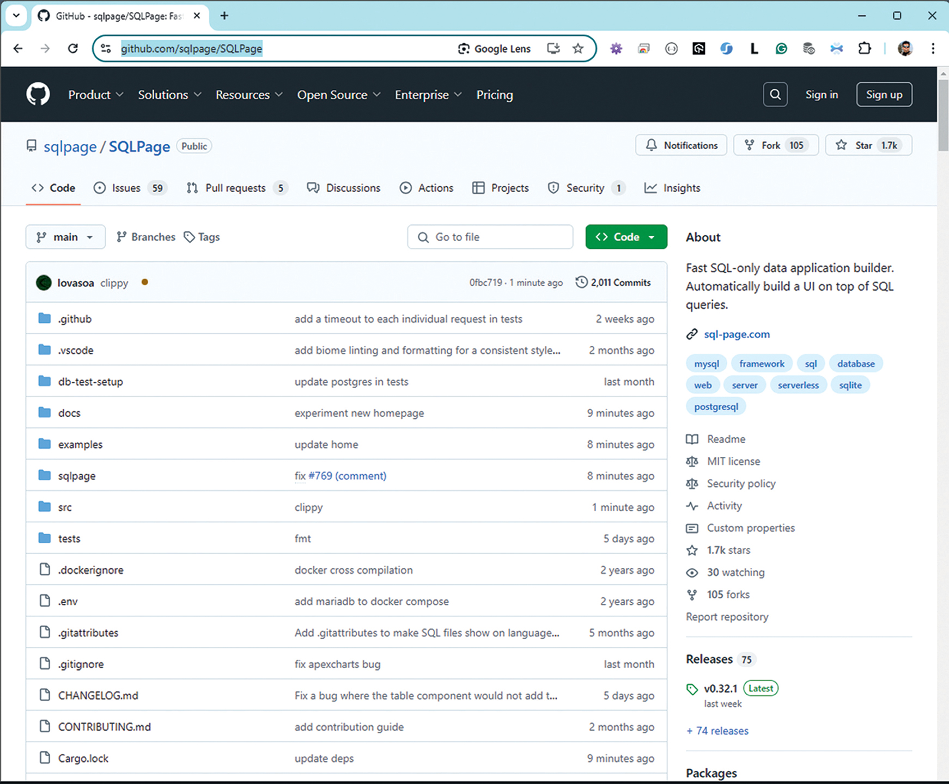Open the tab search dropdown arrow

tap(16, 15)
